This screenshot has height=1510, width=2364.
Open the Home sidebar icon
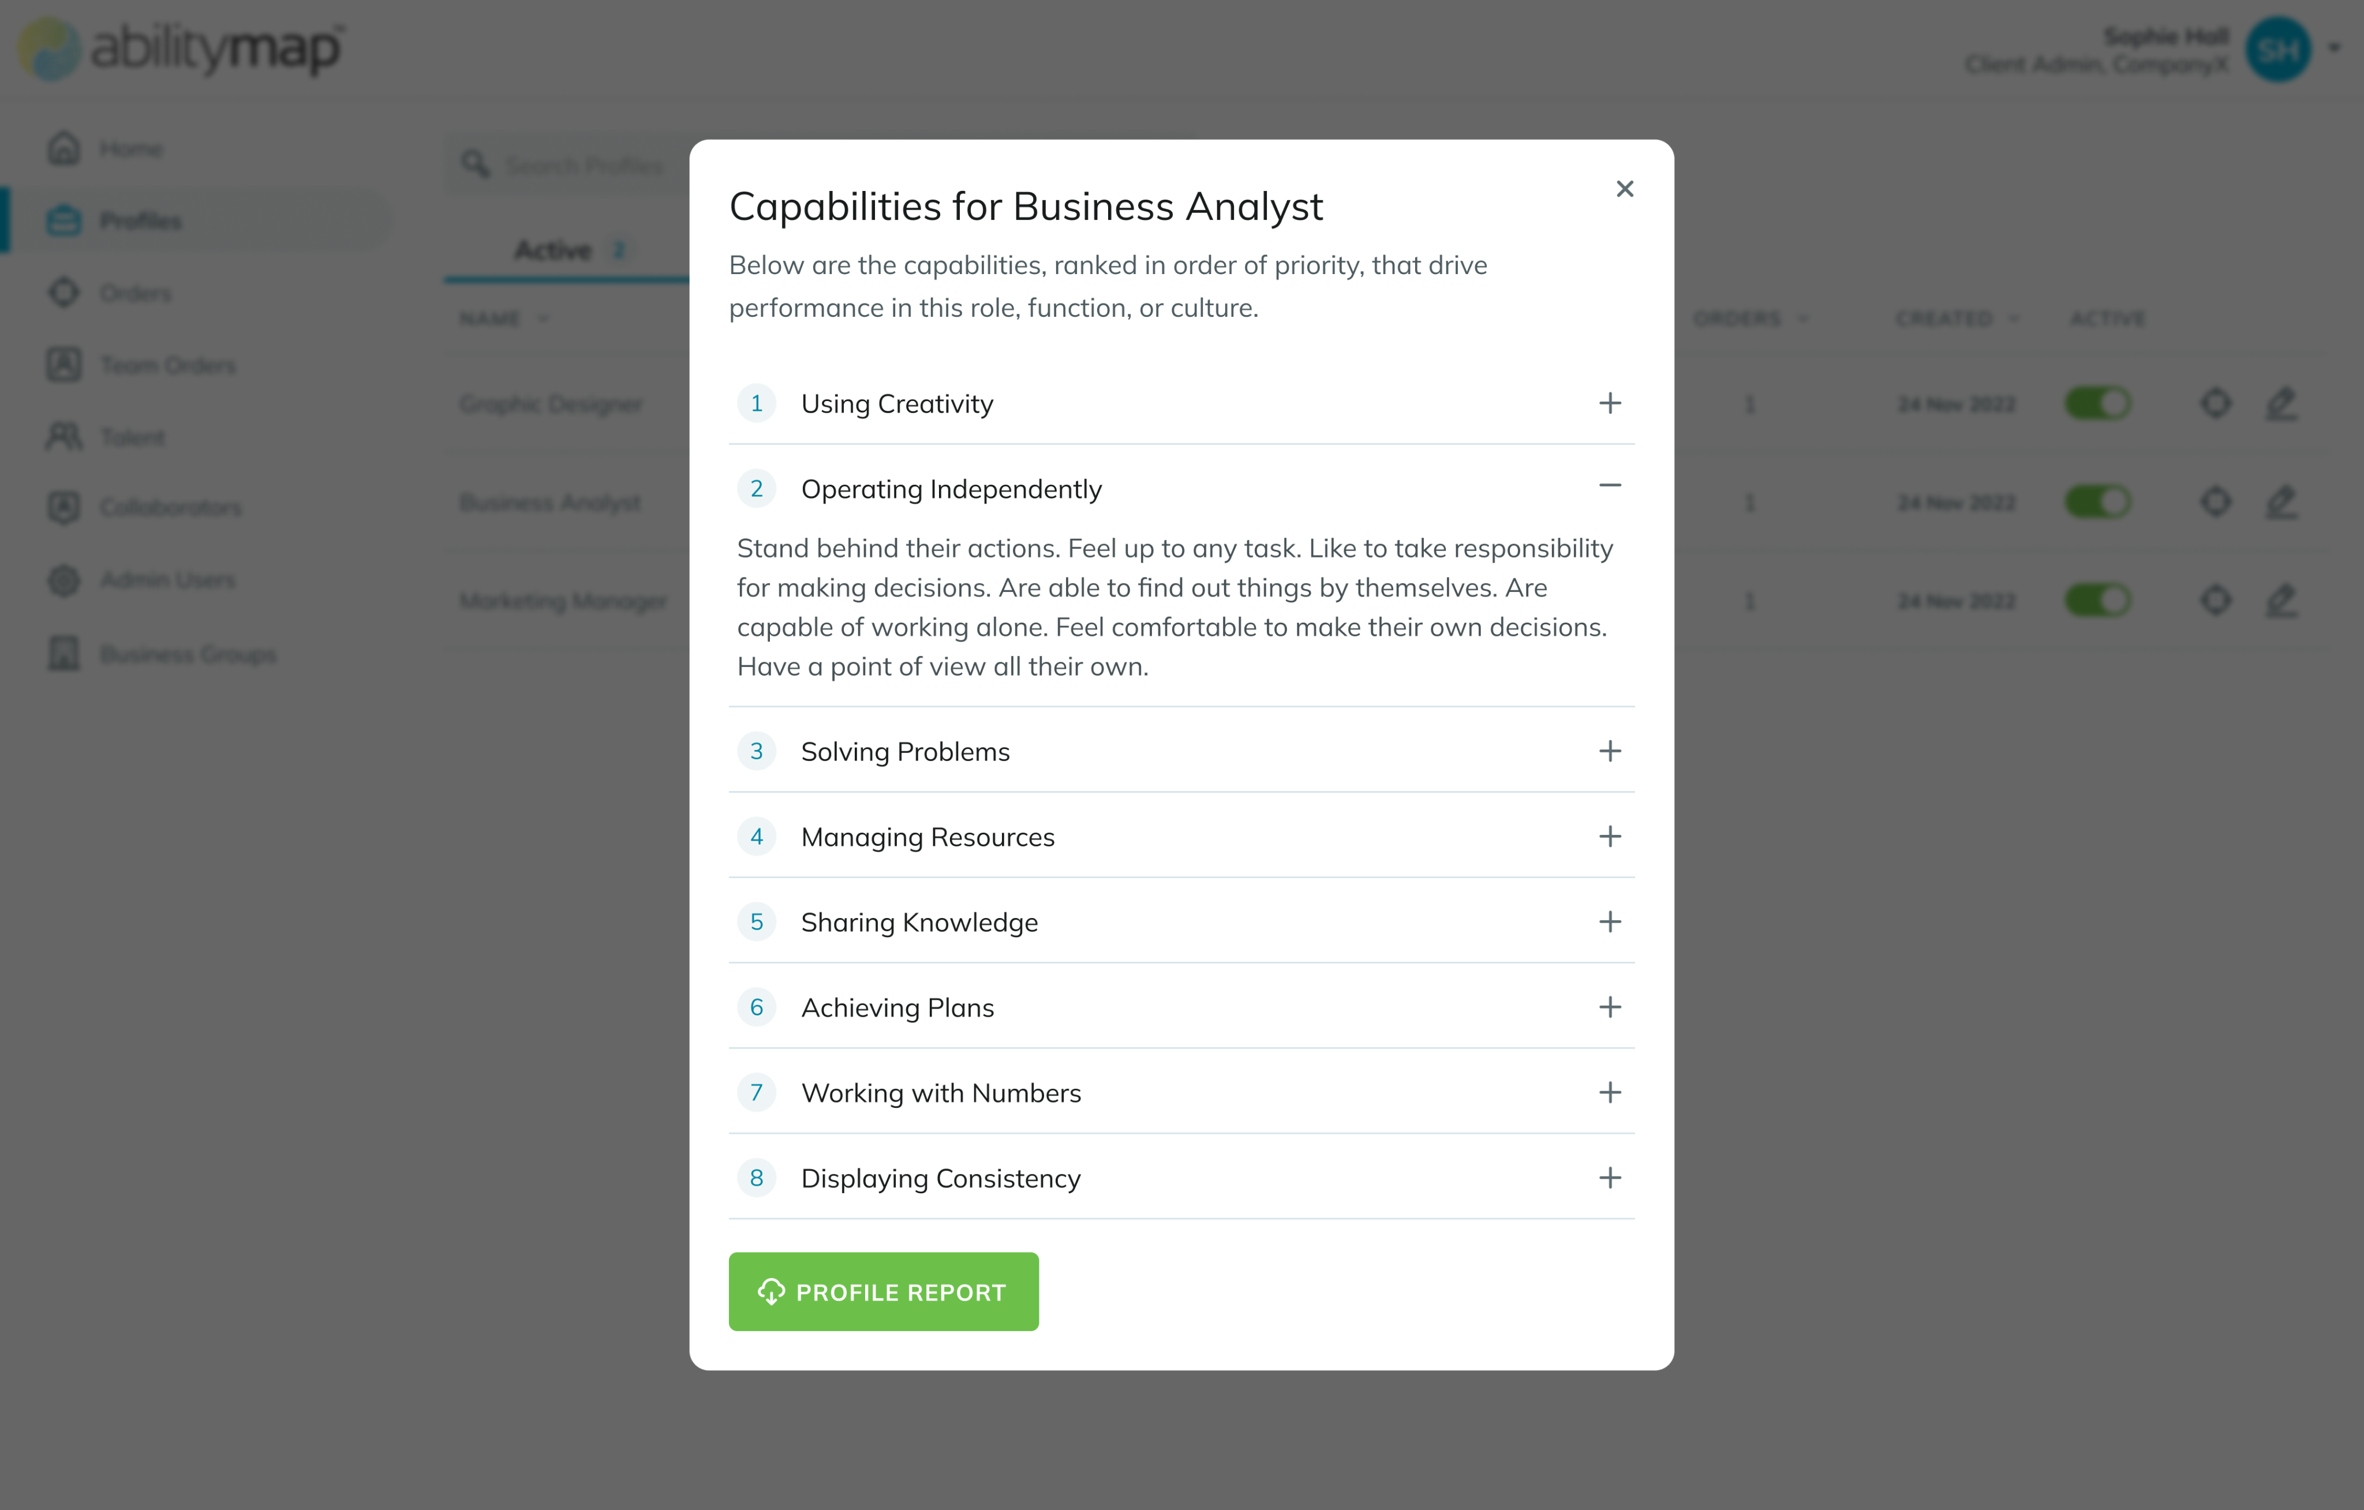pos(65,148)
